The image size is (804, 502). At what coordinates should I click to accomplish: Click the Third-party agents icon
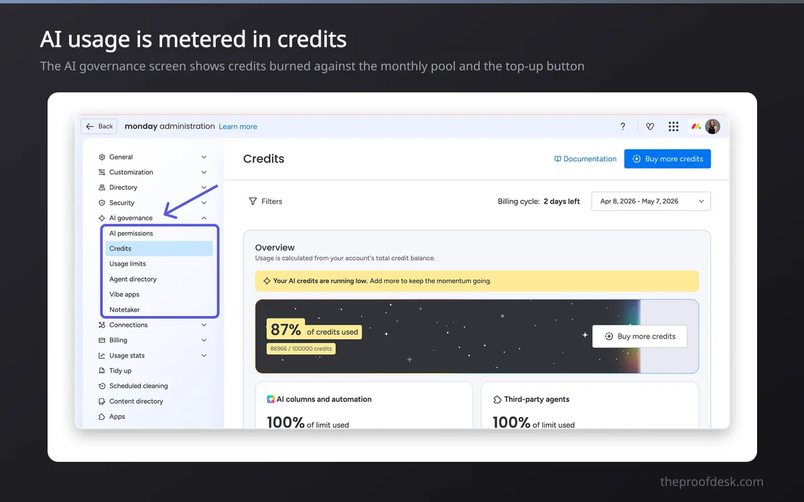coord(497,400)
